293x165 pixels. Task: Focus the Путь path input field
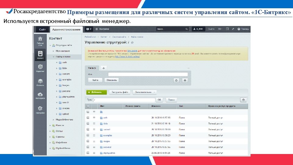124,100
